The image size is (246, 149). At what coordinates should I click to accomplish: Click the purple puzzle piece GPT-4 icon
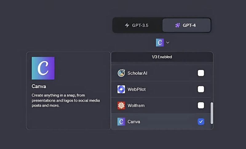[x=178, y=25]
